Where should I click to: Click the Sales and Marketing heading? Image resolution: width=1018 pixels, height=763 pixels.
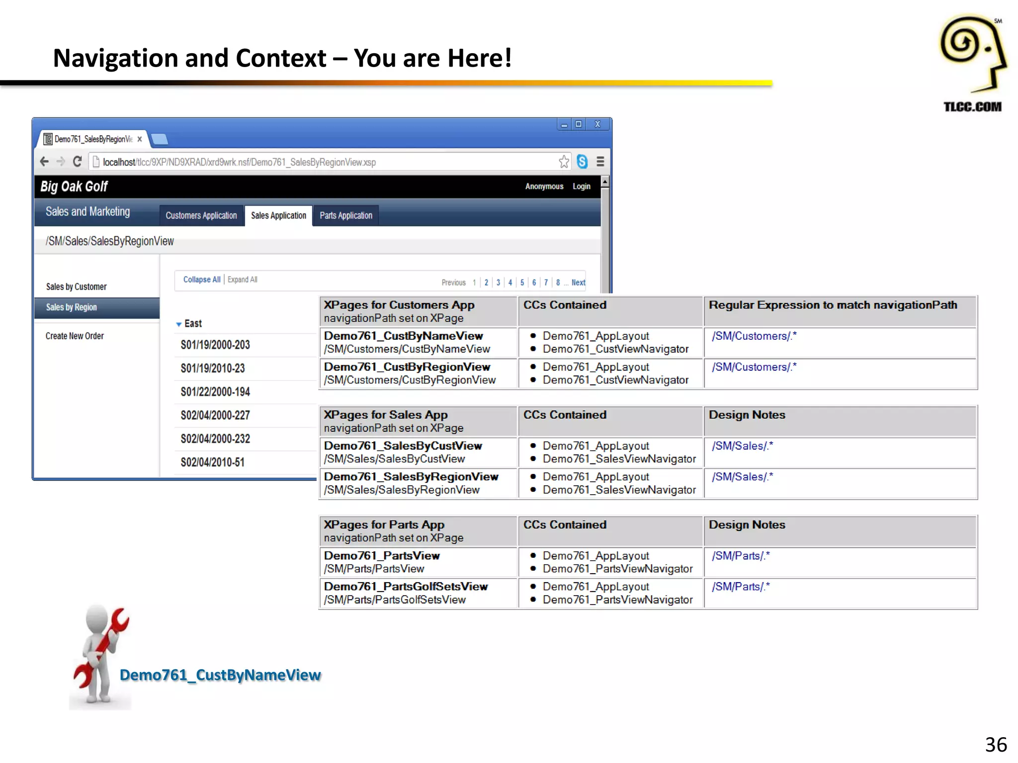(88, 212)
